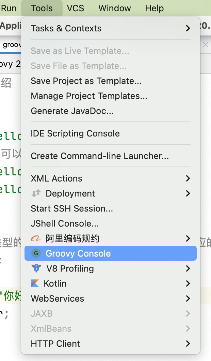Select Create Command-line Launcher
Image resolution: width=211 pixels, height=361 pixels.
pyautogui.click(x=100, y=156)
